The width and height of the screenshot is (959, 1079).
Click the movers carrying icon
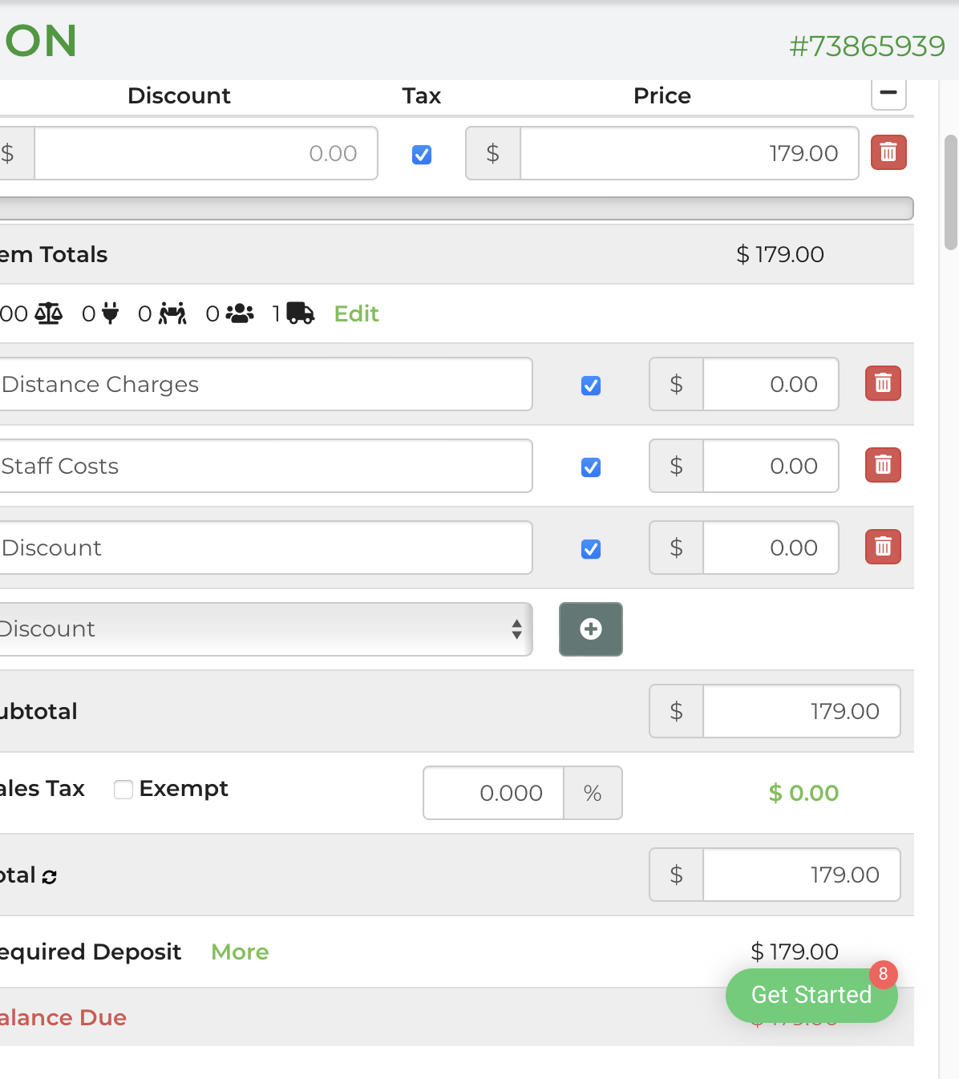point(172,313)
